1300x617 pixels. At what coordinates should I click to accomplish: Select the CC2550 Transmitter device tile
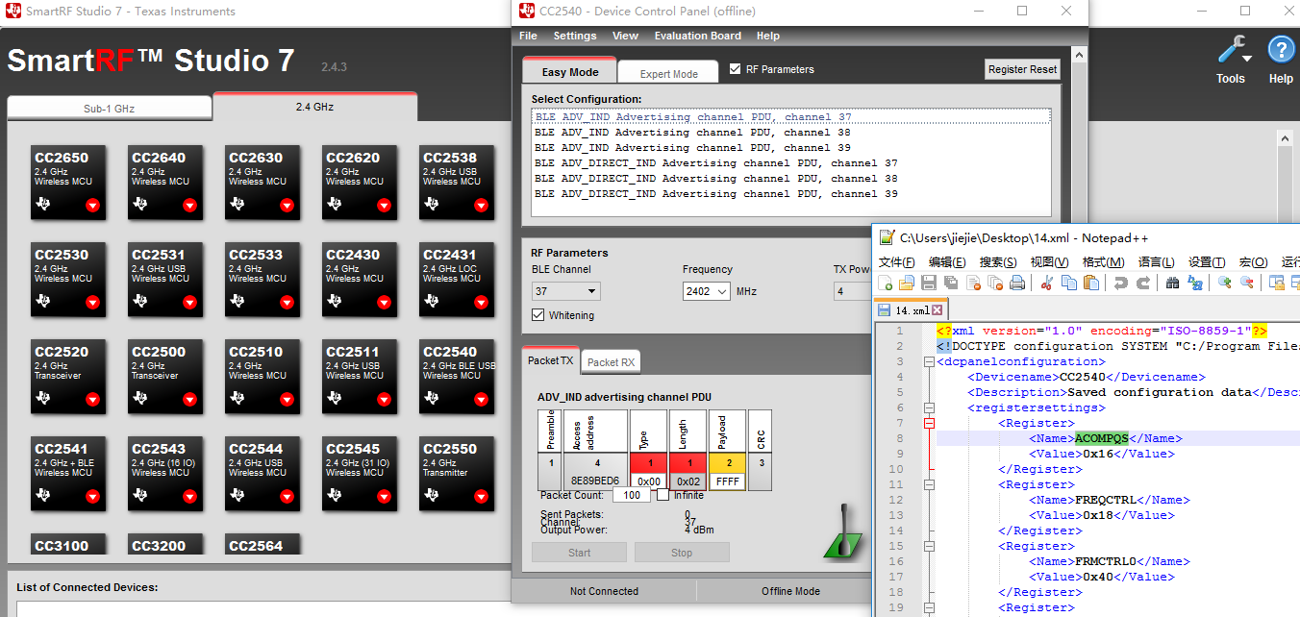click(x=457, y=473)
